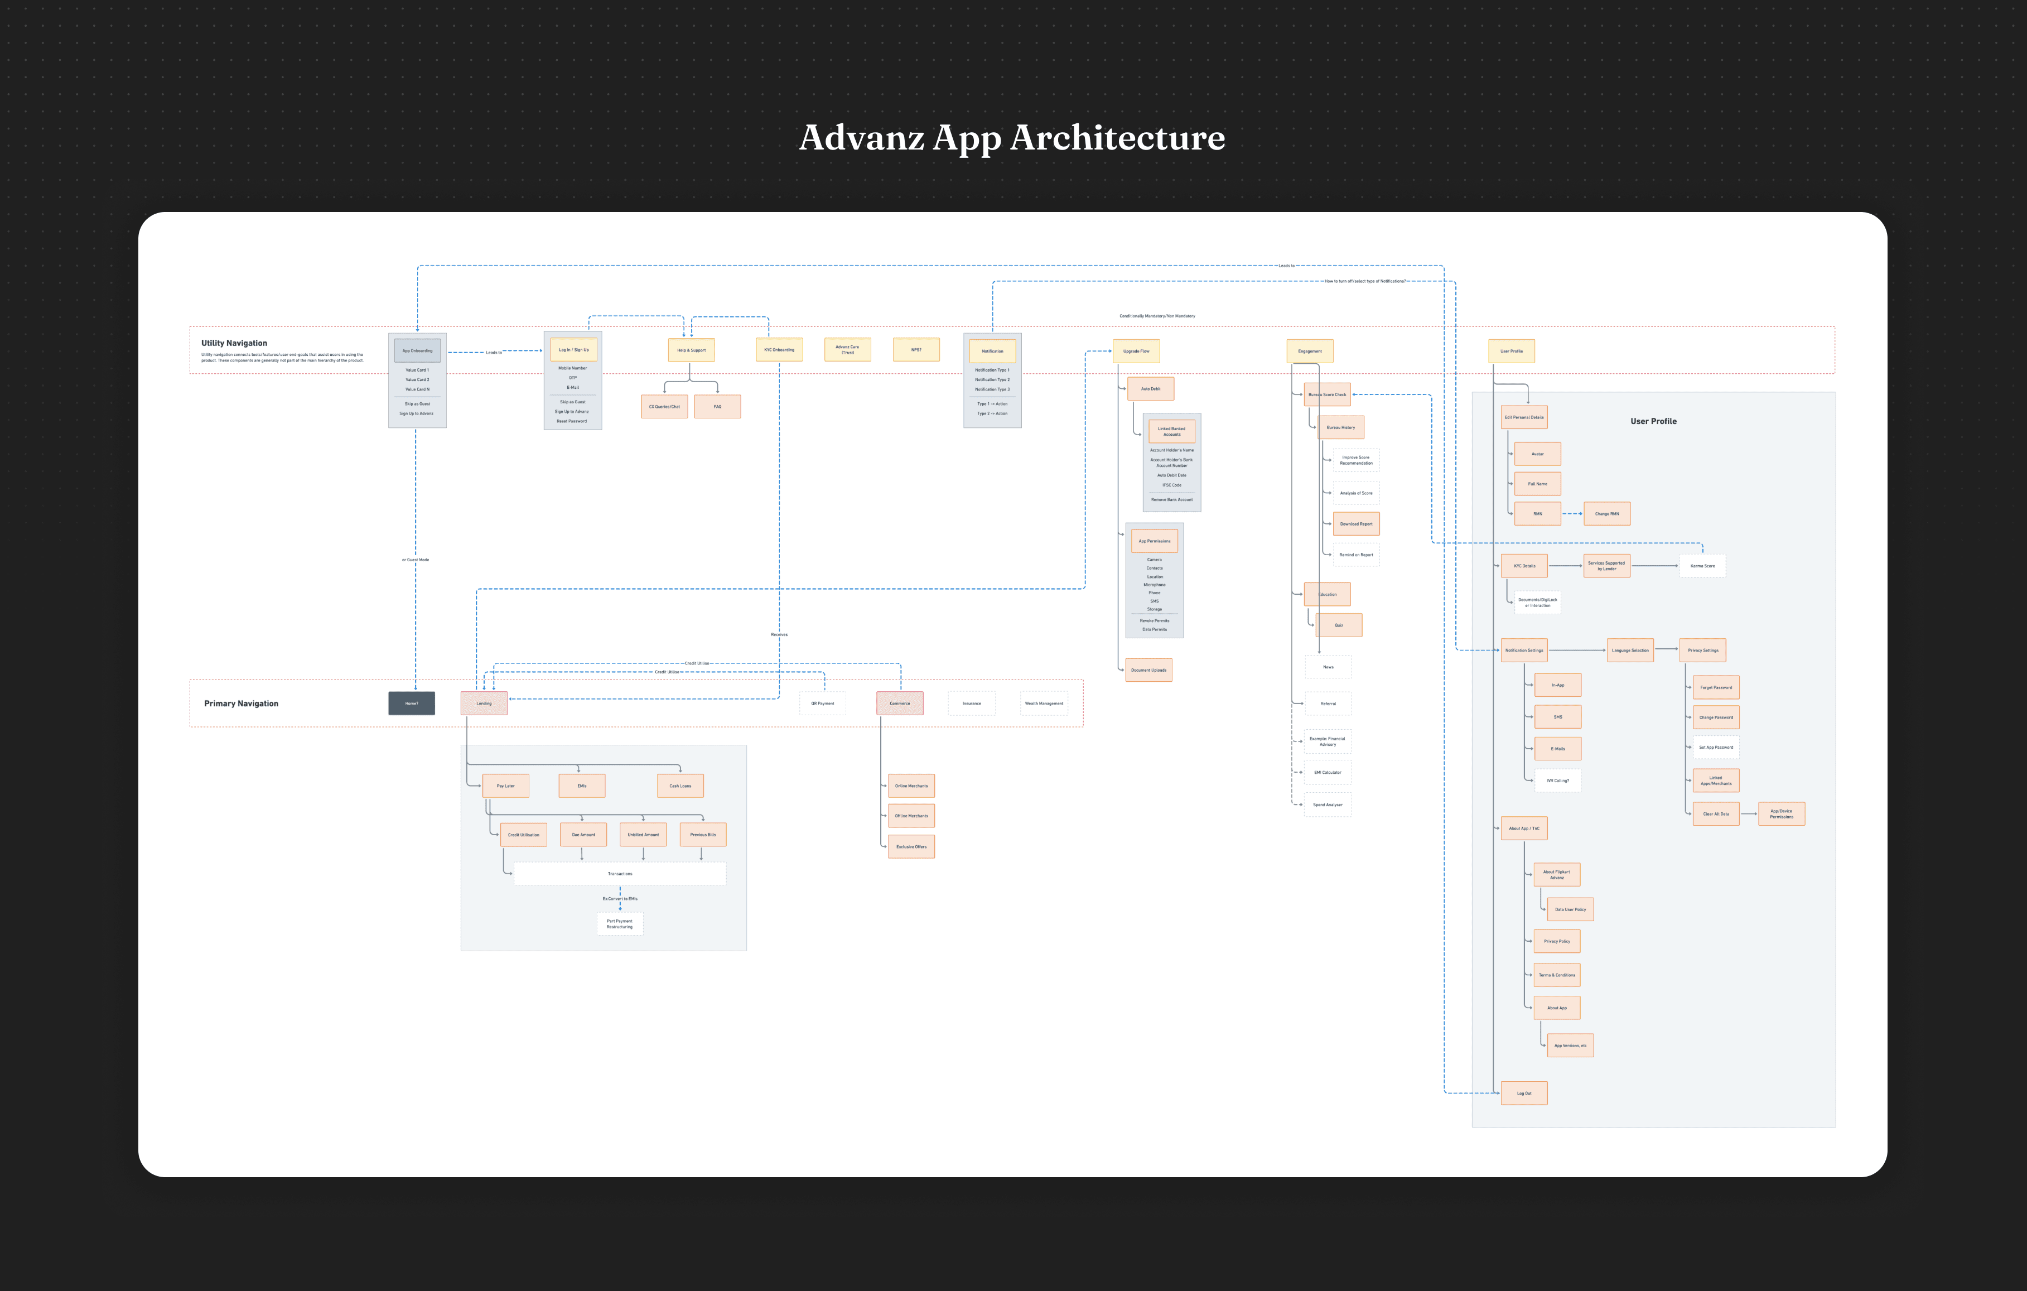Click the CX Queries/Chat box
The image size is (2027, 1291).
pos(664,407)
